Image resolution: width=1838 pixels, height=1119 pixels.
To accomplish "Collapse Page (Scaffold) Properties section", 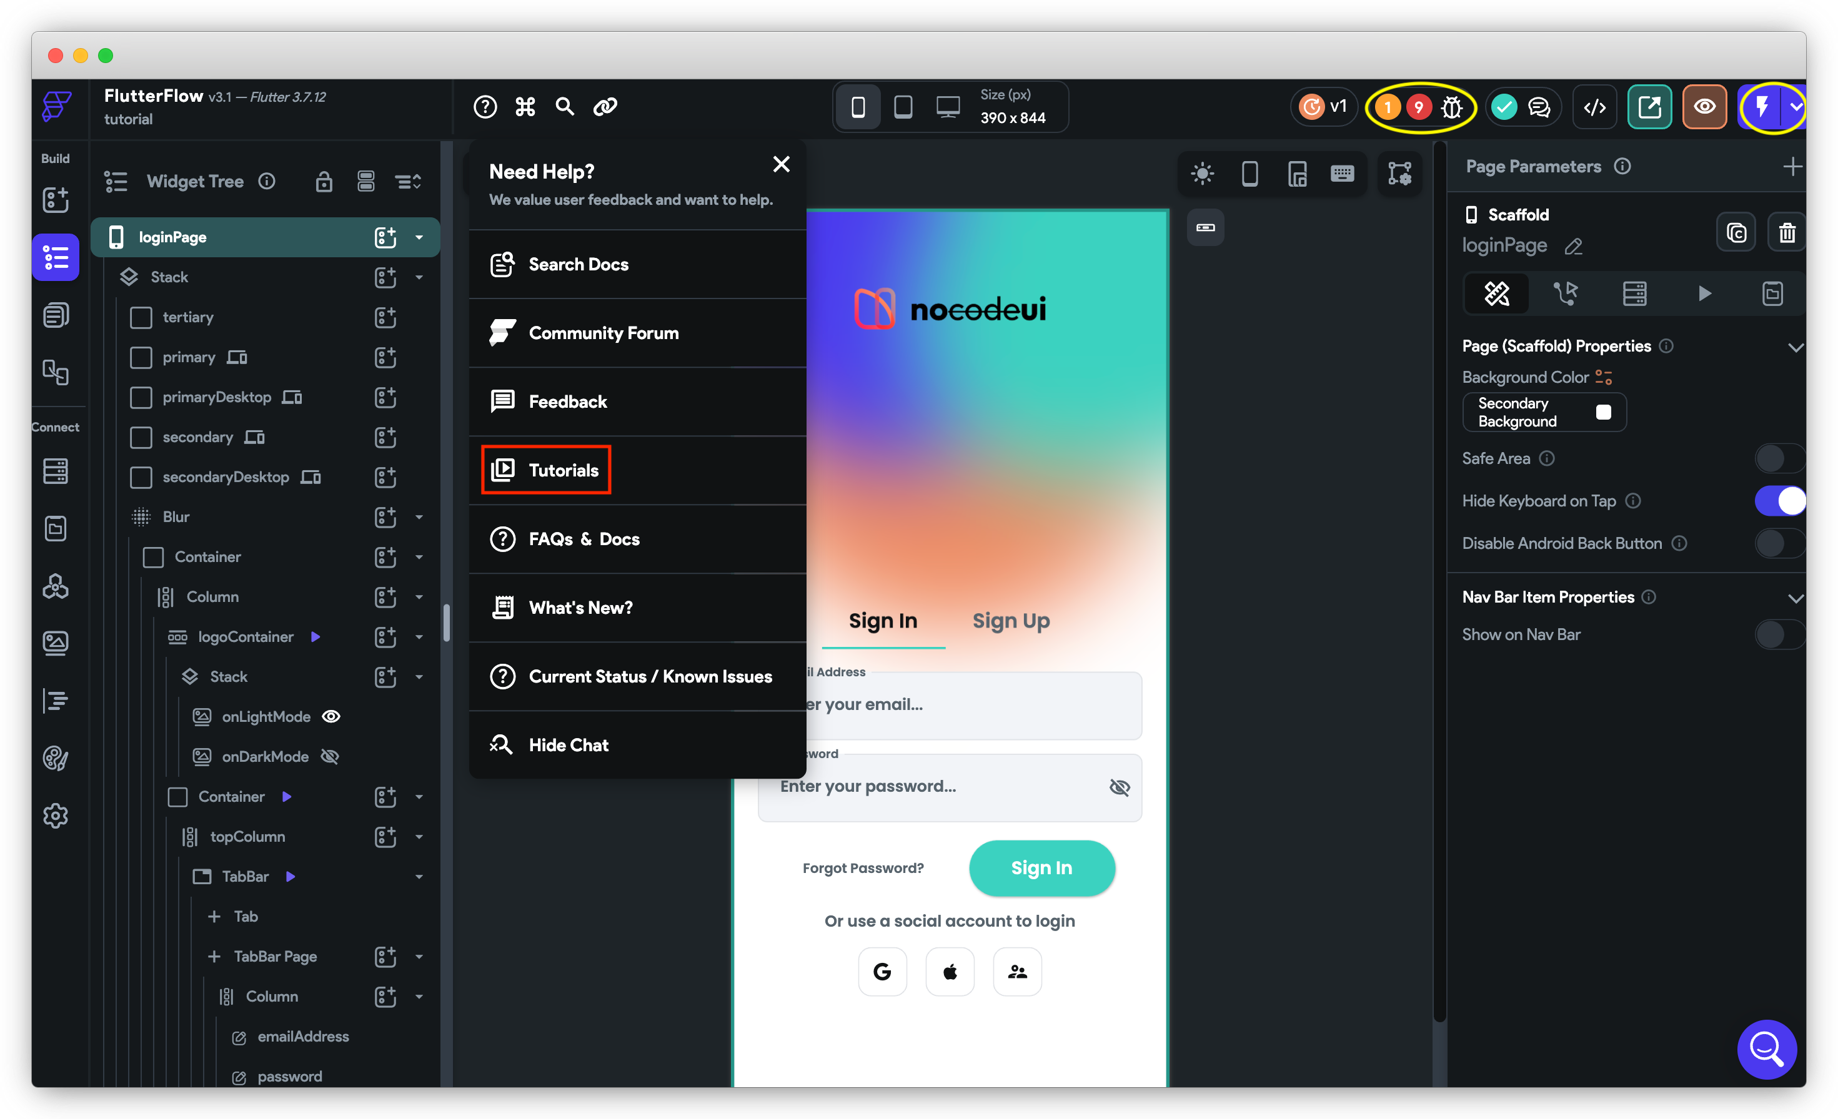I will 1795,347.
